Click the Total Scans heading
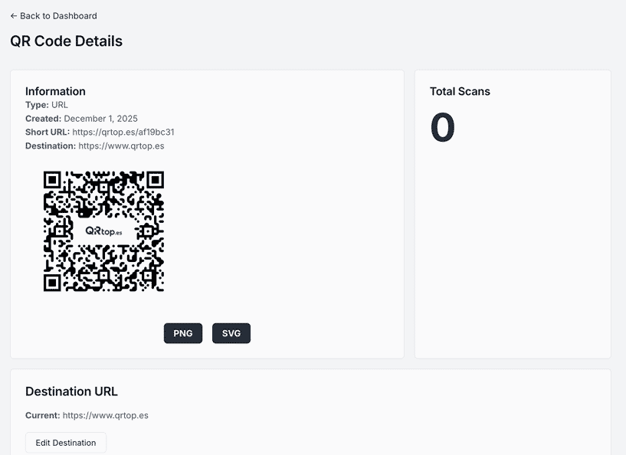 click(460, 91)
